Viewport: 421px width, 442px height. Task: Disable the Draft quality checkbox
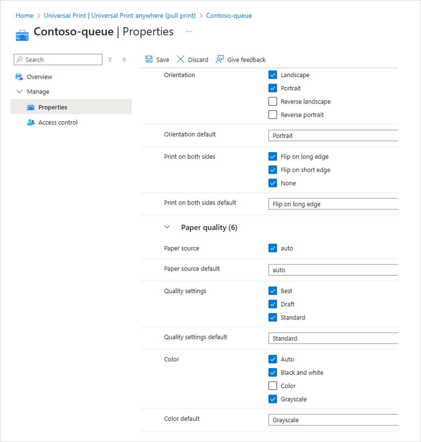[273, 304]
